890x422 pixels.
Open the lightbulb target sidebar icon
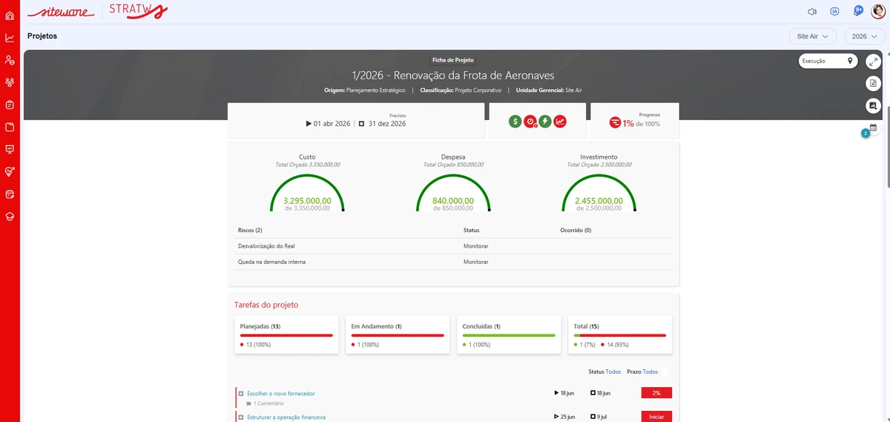point(10,171)
